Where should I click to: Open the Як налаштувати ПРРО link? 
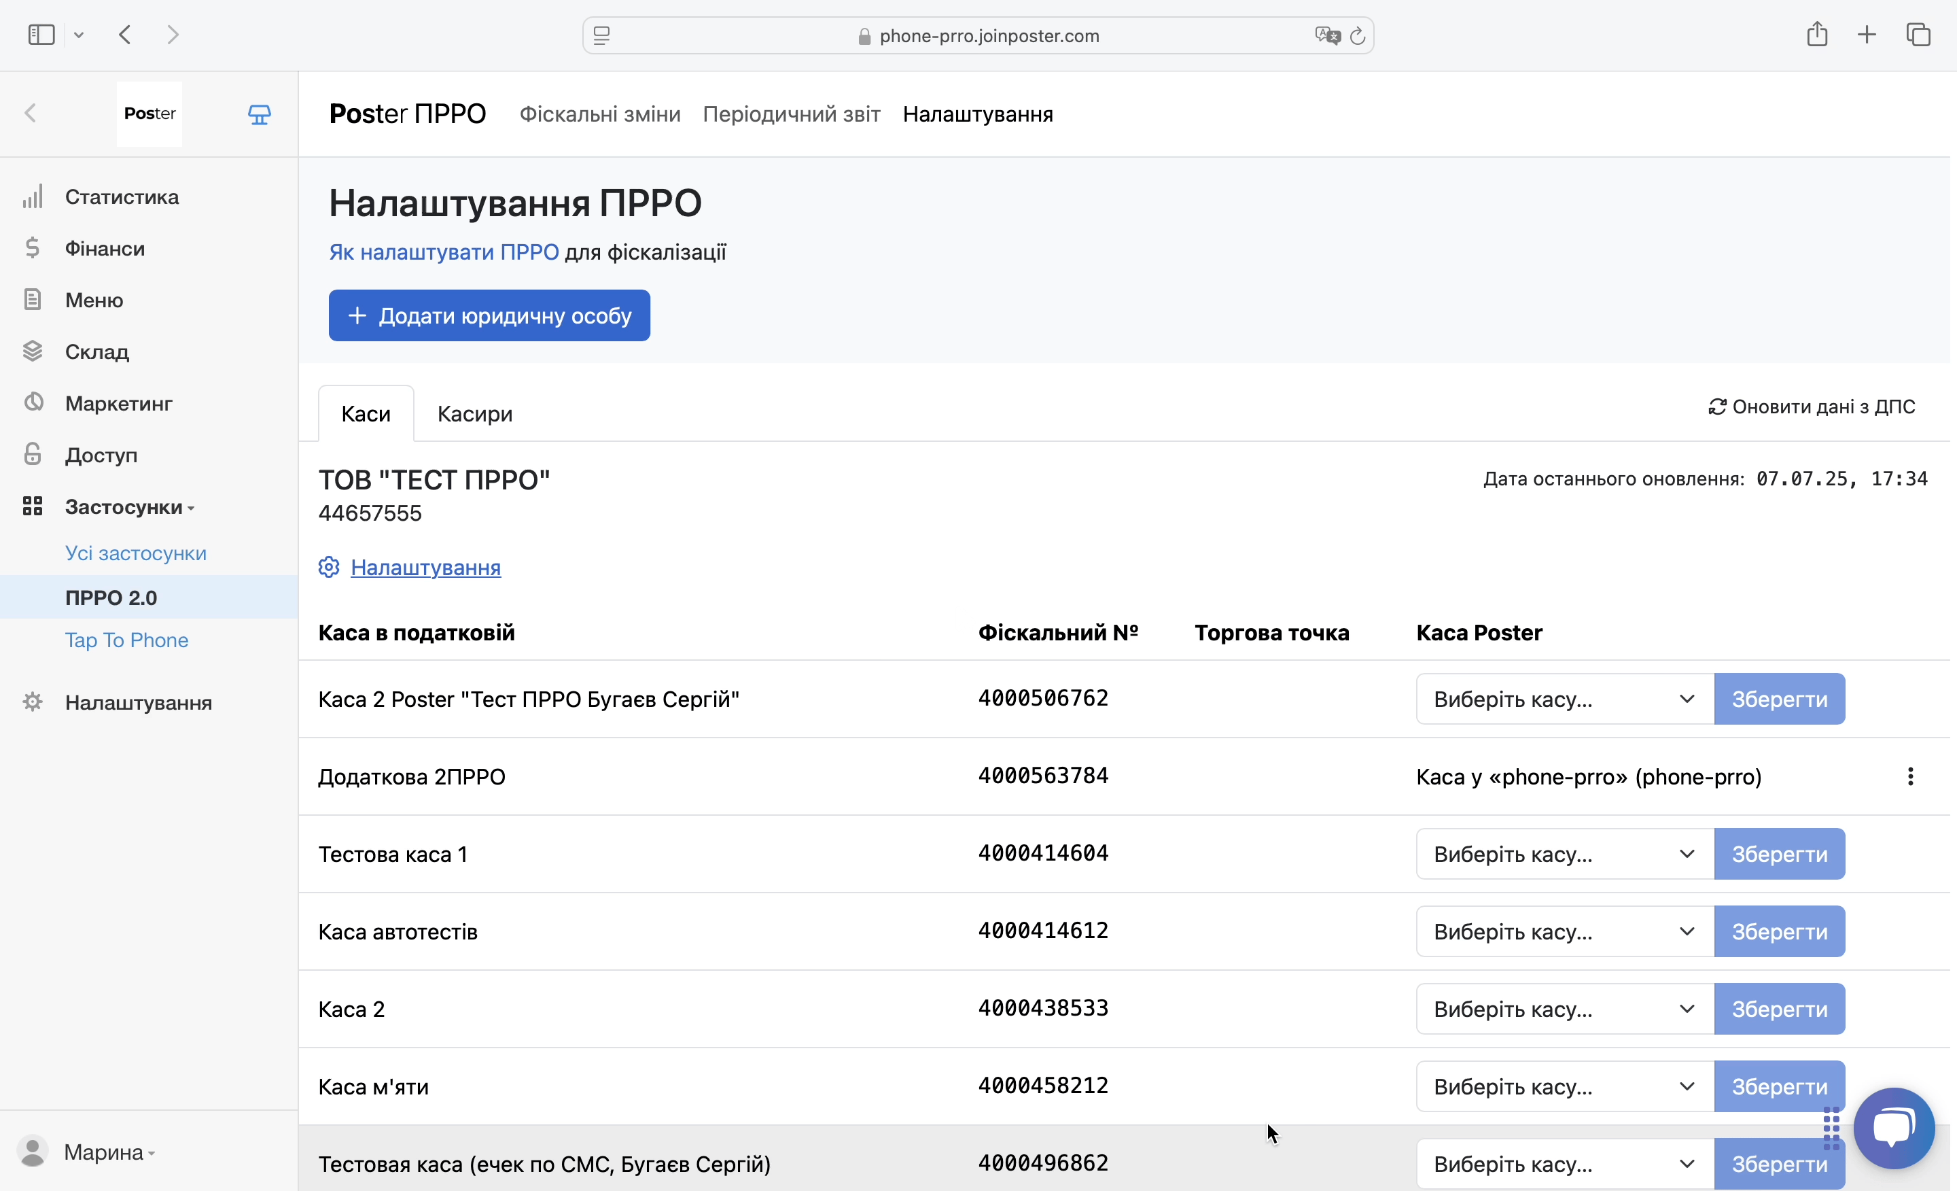[444, 253]
